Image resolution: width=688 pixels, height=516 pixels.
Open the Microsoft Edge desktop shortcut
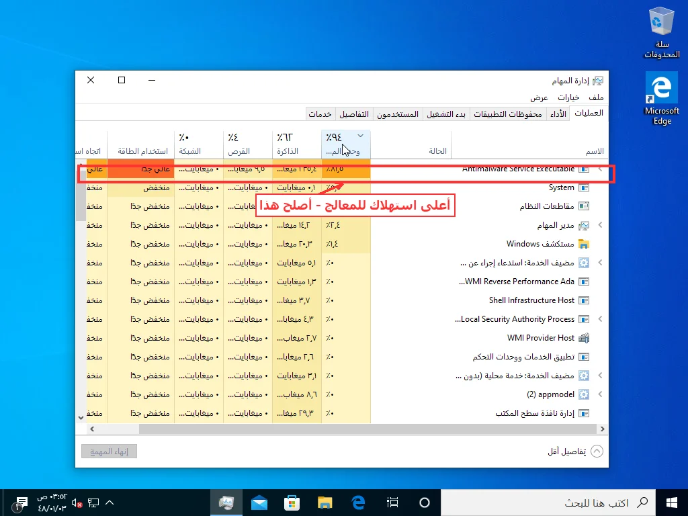(x=662, y=99)
